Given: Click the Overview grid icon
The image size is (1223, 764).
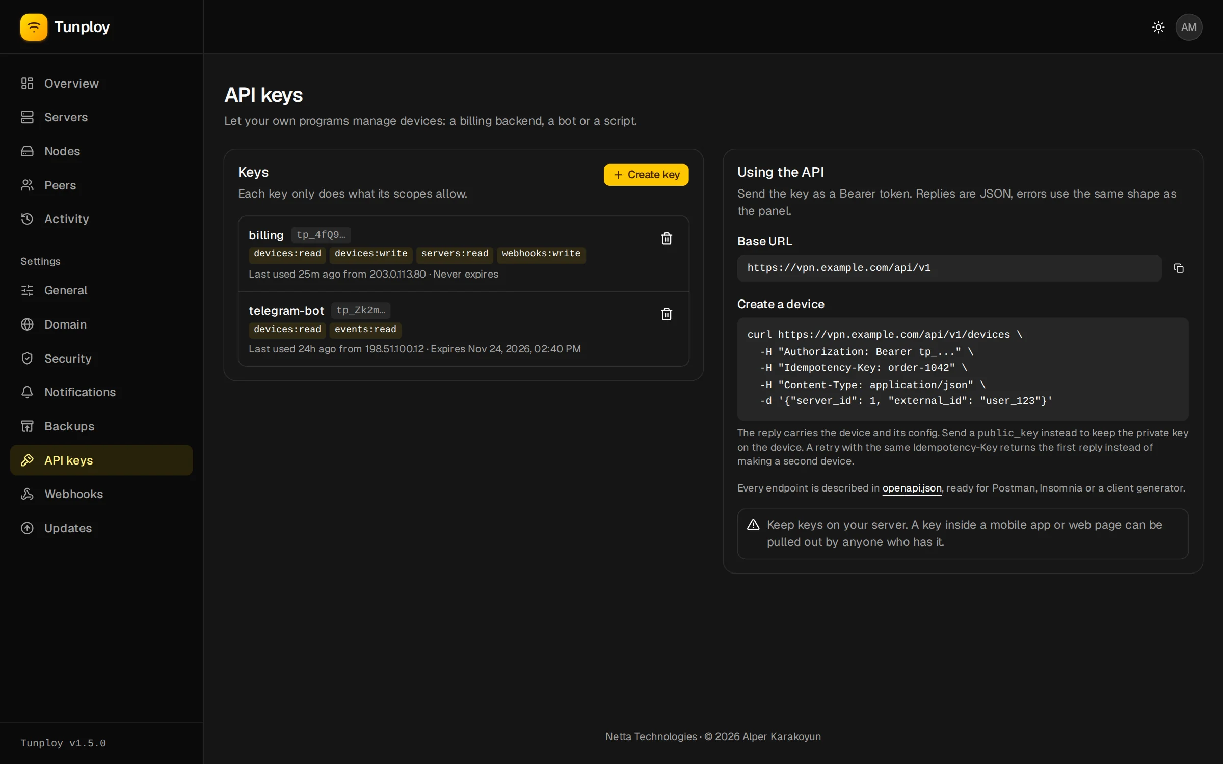Looking at the screenshot, I should pos(27,83).
